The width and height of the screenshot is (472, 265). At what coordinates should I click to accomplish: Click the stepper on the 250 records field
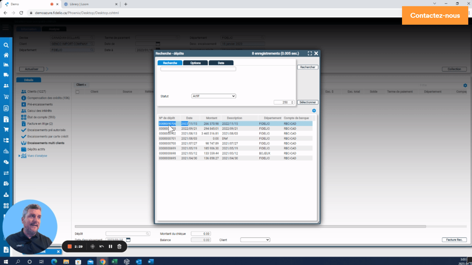(292, 102)
